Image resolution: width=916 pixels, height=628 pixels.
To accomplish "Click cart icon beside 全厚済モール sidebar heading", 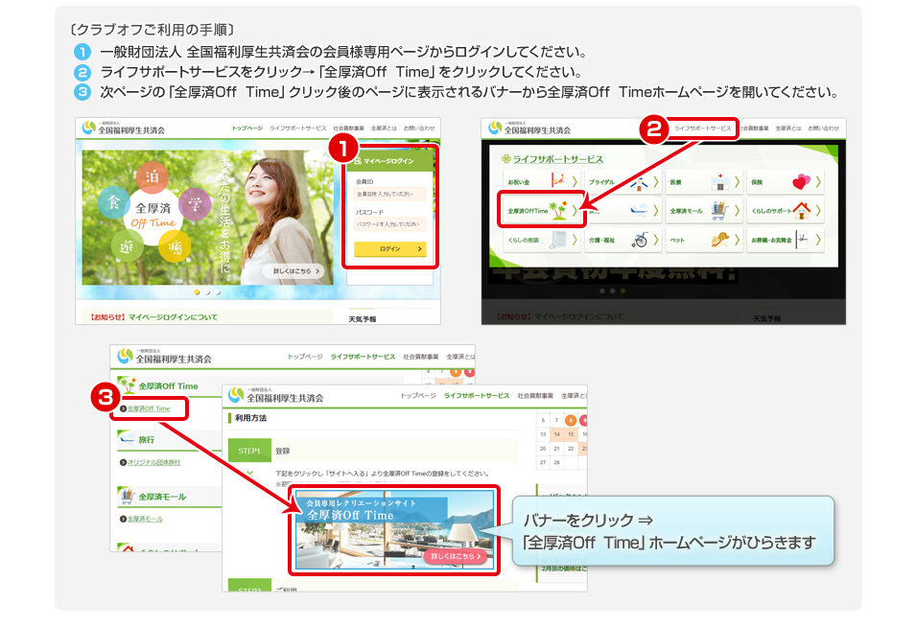I will [x=127, y=496].
